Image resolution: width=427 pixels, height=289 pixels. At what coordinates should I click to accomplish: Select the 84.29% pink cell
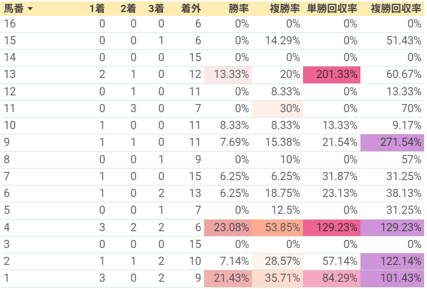click(331, 278)
